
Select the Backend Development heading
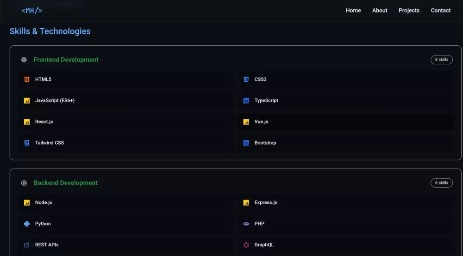click(x=66, y=183)
